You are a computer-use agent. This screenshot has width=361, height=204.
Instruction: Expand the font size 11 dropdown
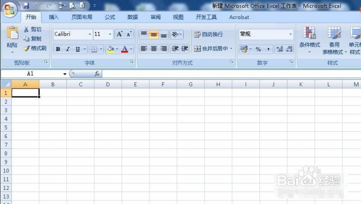click(110, 34)
